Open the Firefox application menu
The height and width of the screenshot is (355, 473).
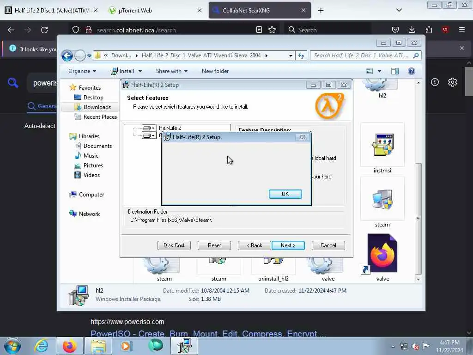coord(461,30)
